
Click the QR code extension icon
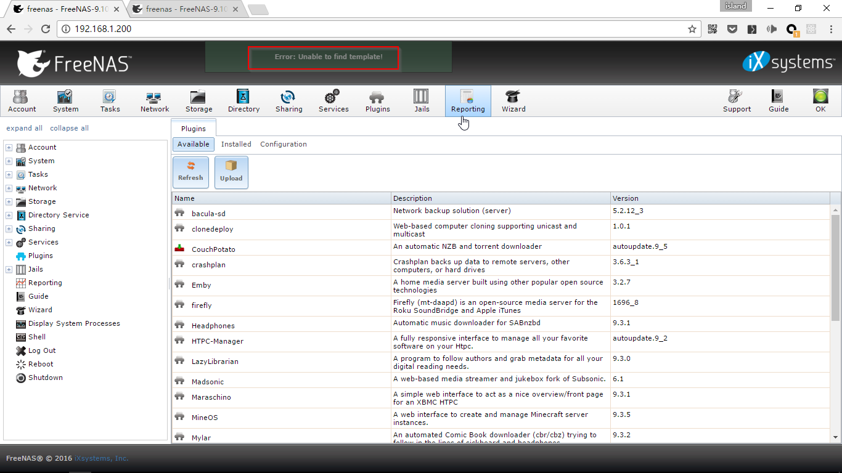[x=713, y=29]
